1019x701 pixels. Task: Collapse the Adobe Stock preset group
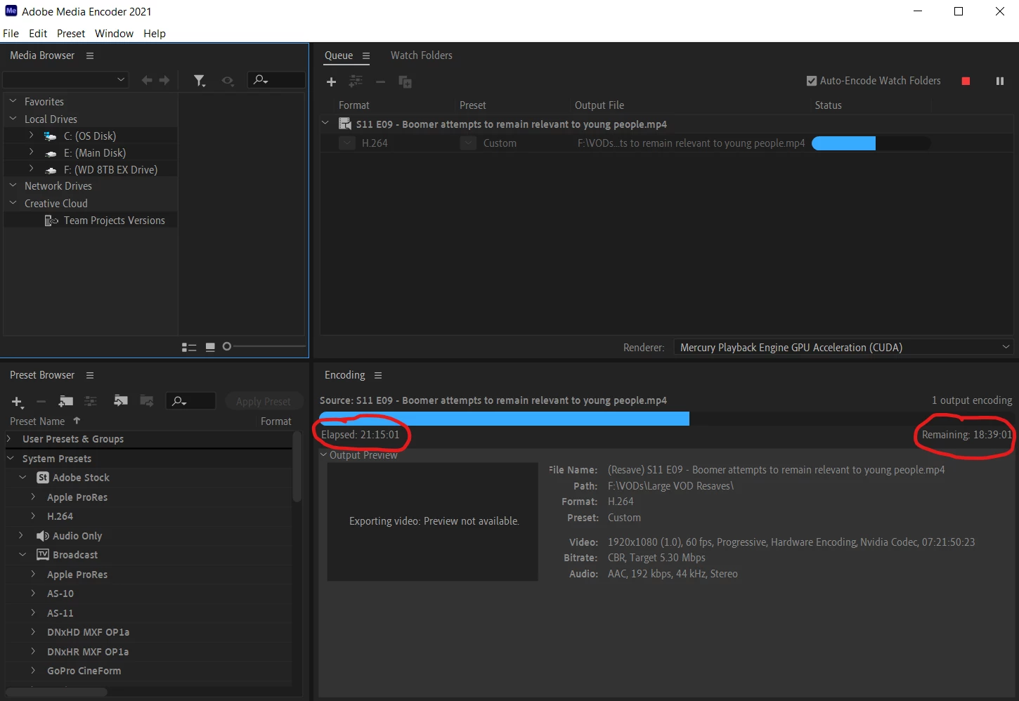(22, 477)
